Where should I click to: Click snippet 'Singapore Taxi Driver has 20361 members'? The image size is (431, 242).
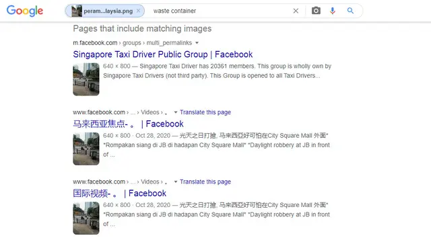pos(197,66)
